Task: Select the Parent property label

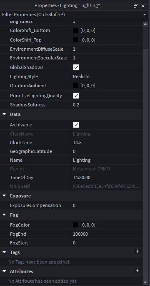Action: point(17,169)
